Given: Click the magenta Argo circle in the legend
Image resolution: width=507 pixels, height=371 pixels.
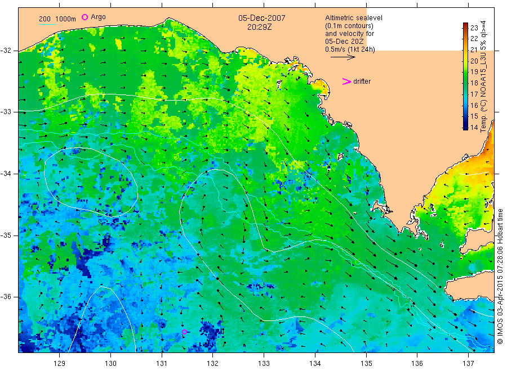Looking at the screenshot, I should (x=84, y=17).
